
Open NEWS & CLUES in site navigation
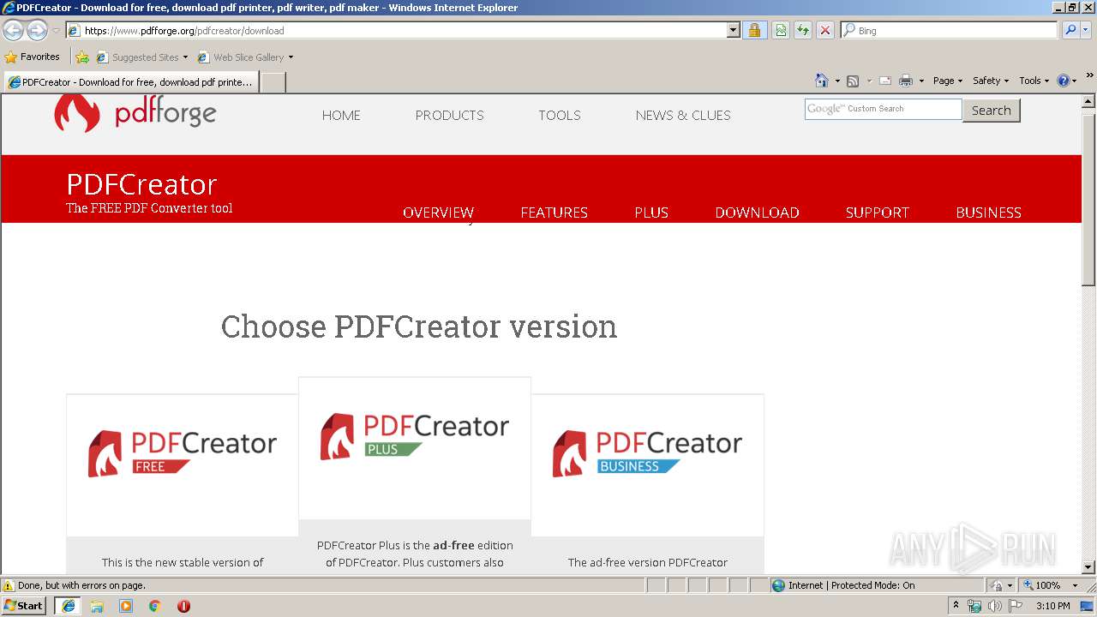click(x=683, y=115)
